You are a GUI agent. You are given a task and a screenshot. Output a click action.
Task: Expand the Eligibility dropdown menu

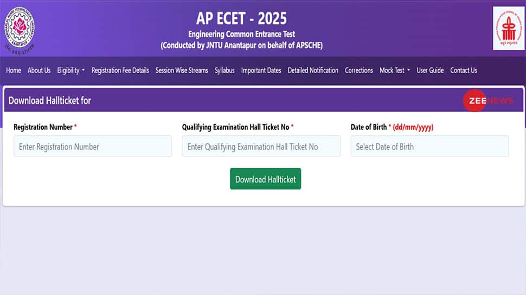71,70
